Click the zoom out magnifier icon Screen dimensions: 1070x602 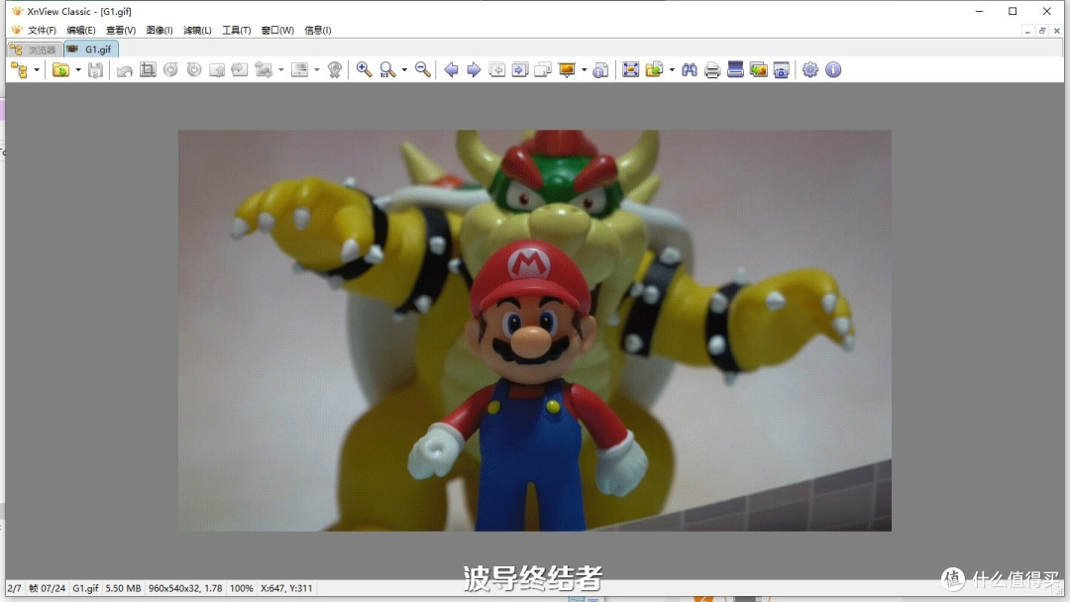[422, 69]
